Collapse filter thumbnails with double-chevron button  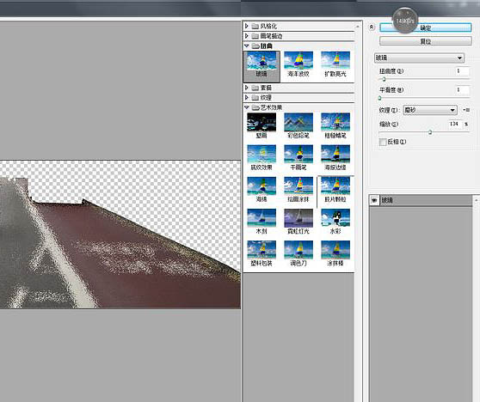[372, 27]
